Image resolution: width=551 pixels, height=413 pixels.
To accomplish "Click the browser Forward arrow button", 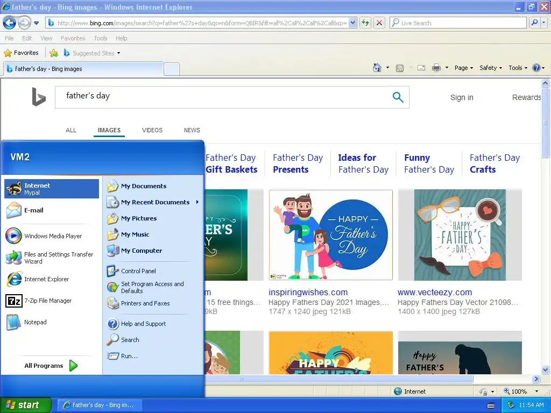I will 24,23.
